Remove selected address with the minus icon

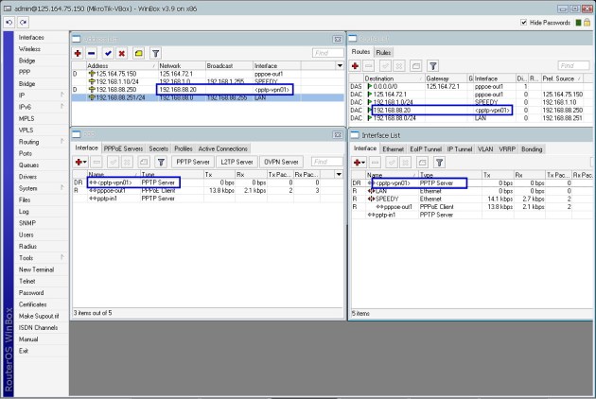(91, 53)
